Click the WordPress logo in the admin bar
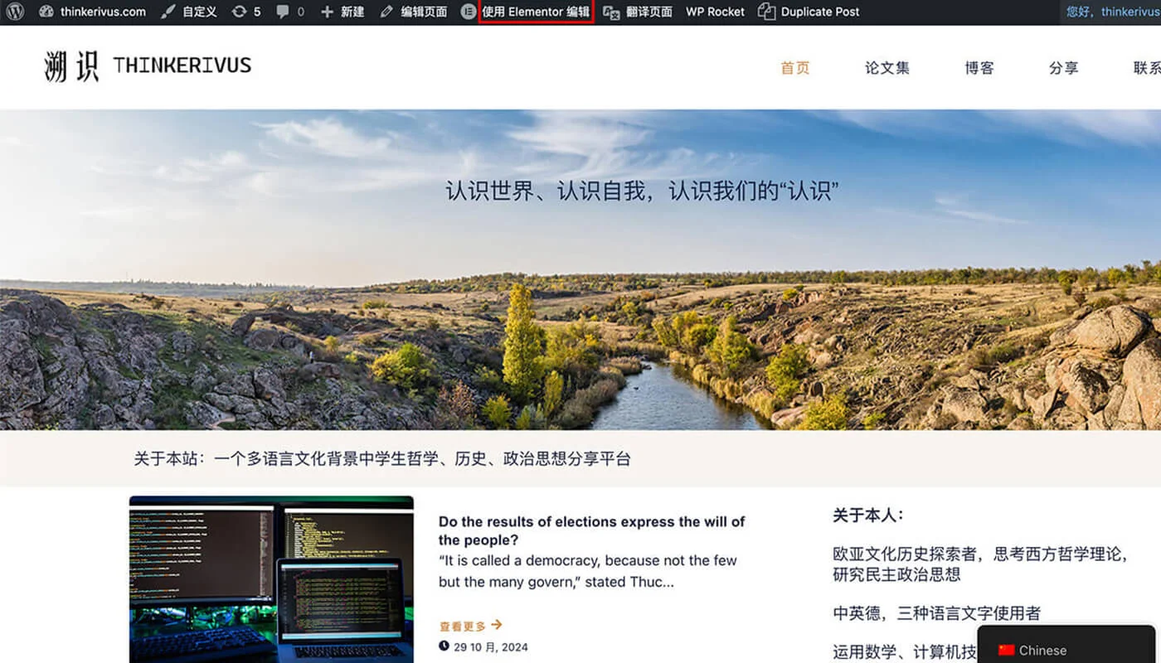Screen dimensions: 1161x663 [x=15, y=12]
